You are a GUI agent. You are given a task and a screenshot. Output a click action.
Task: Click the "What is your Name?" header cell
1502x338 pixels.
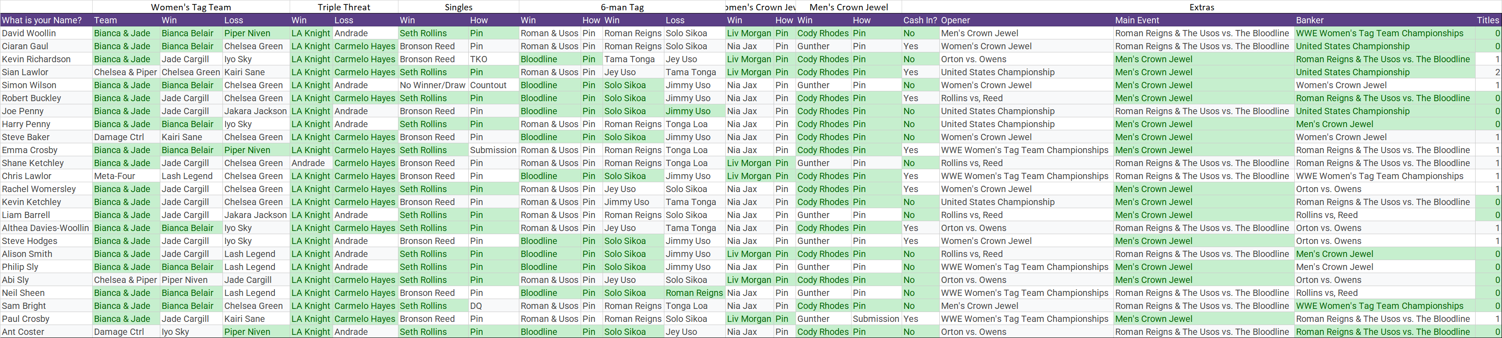42,21
